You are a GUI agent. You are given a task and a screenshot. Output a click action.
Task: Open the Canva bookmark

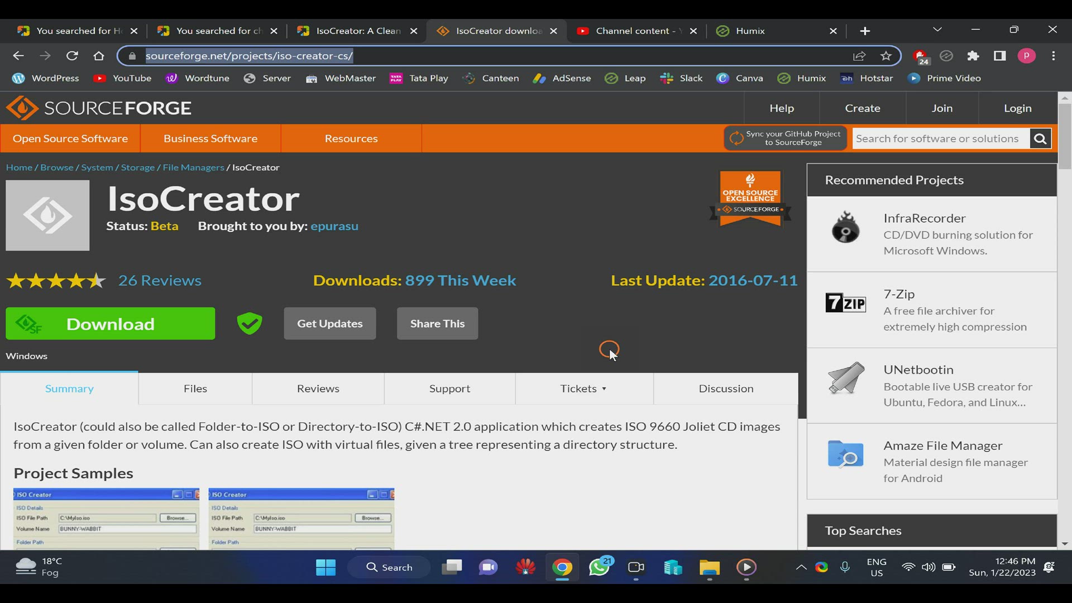click(x=740, y=78)
